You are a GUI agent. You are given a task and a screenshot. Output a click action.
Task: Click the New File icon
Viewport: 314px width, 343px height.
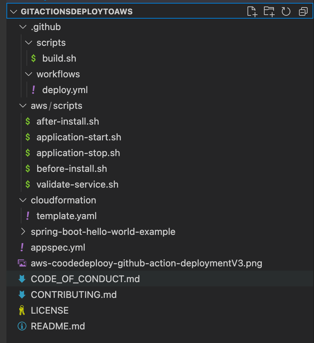[252, 11]
